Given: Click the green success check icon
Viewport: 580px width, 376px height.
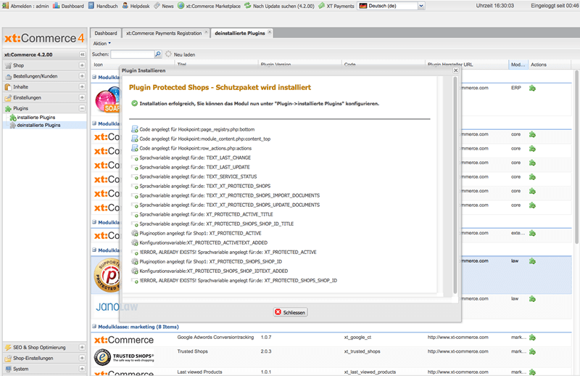Looking at the screenshot, I should (x=135, y=103).
